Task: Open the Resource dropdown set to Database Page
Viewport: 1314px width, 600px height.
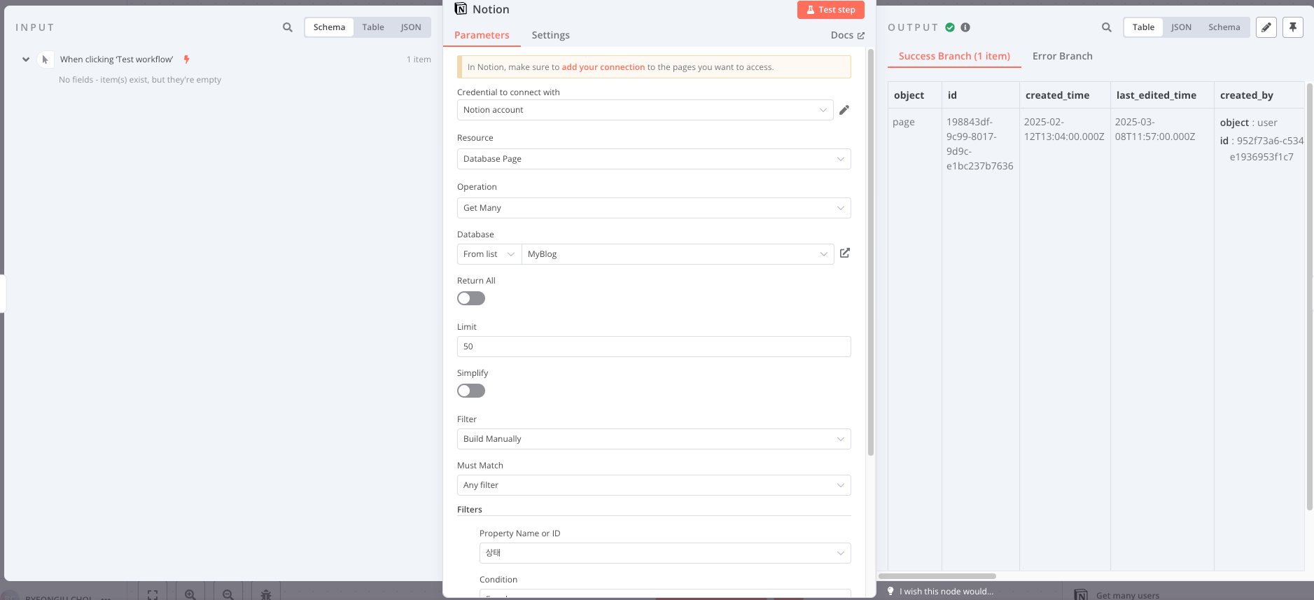Action: point(654,159)
